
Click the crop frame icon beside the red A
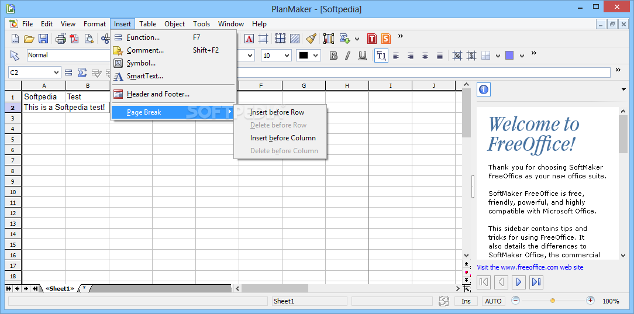point(263,39)
